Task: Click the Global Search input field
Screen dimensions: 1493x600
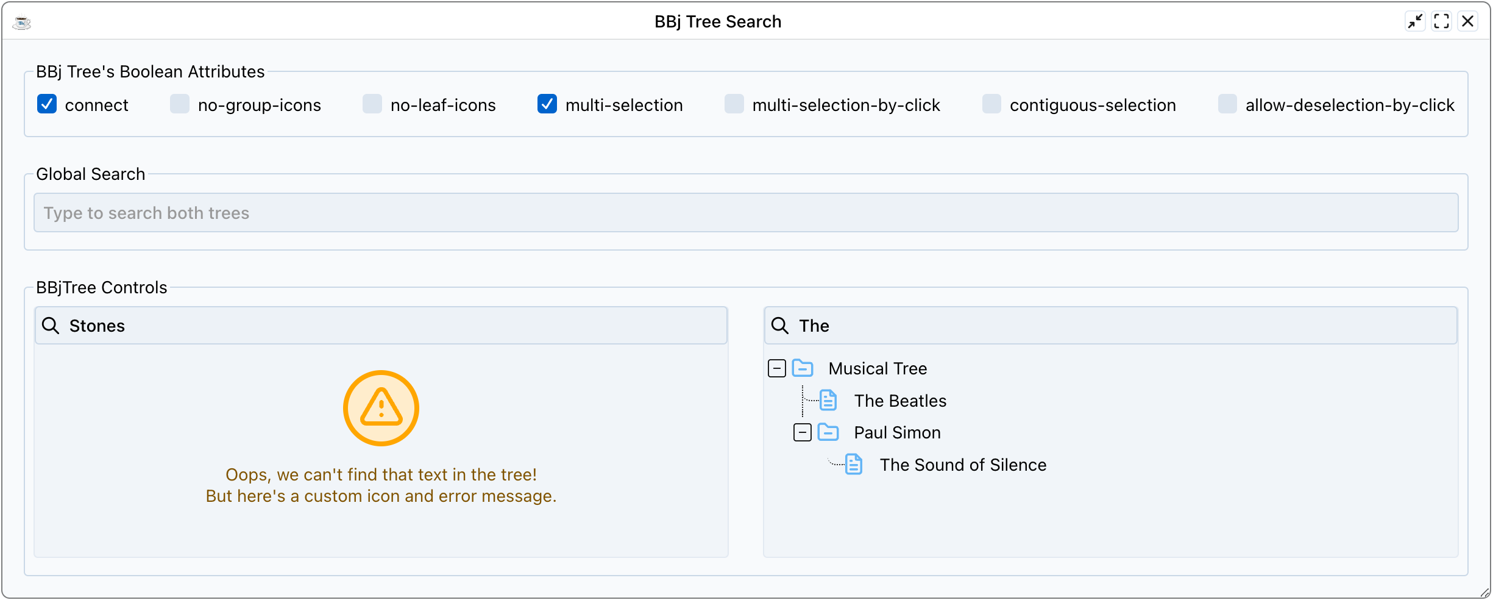Action: 746,212
